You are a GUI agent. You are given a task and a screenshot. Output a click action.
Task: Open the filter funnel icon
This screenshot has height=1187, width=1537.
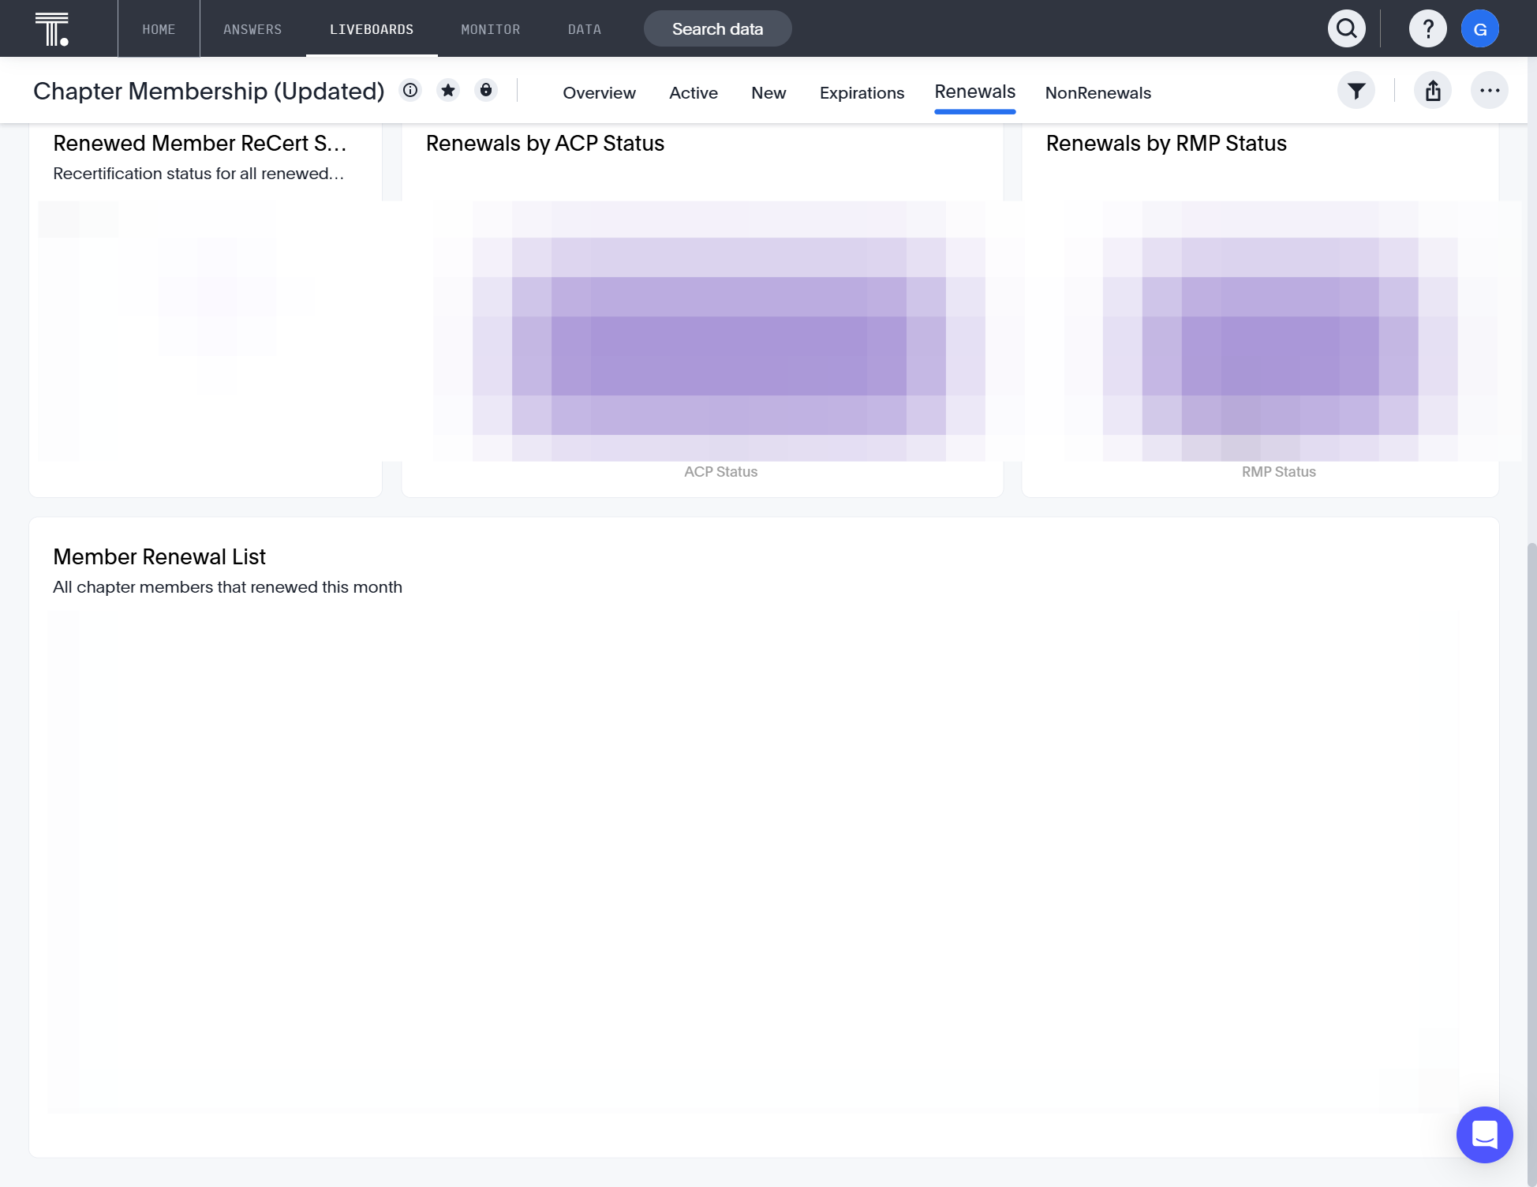1356,91
